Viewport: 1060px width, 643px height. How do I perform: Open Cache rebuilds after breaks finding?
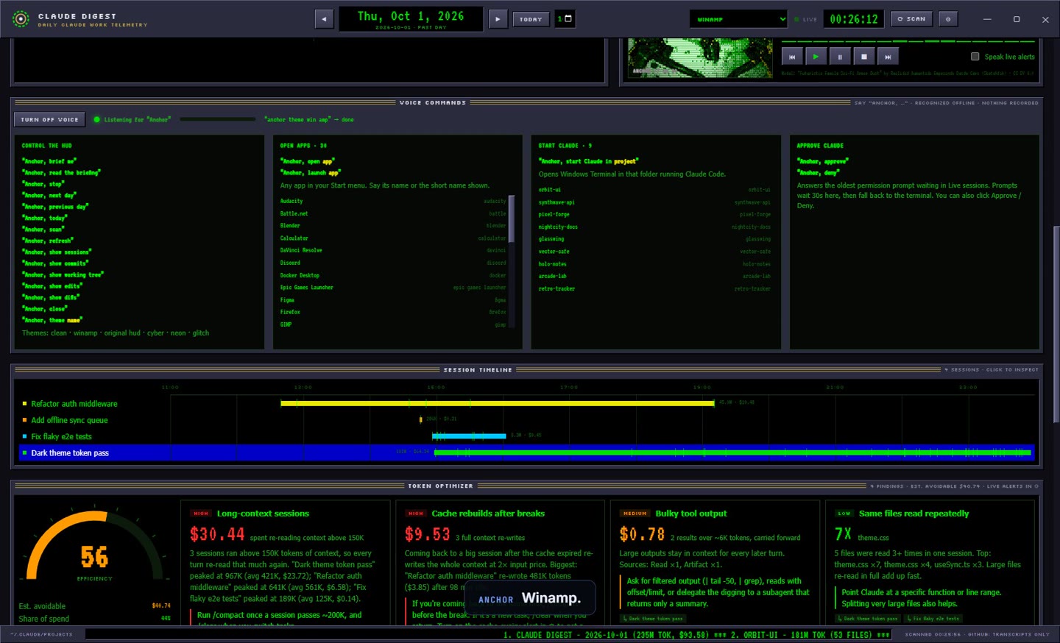coord(501,563)
